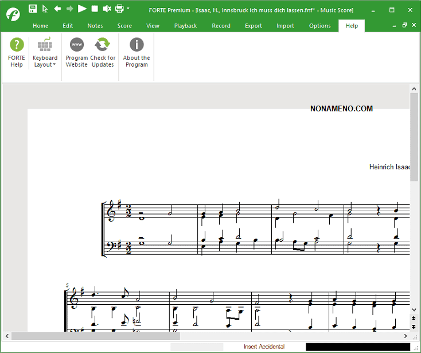
Task: Click the NONAMENO.COM title text
Action: (x=341, y=108)
